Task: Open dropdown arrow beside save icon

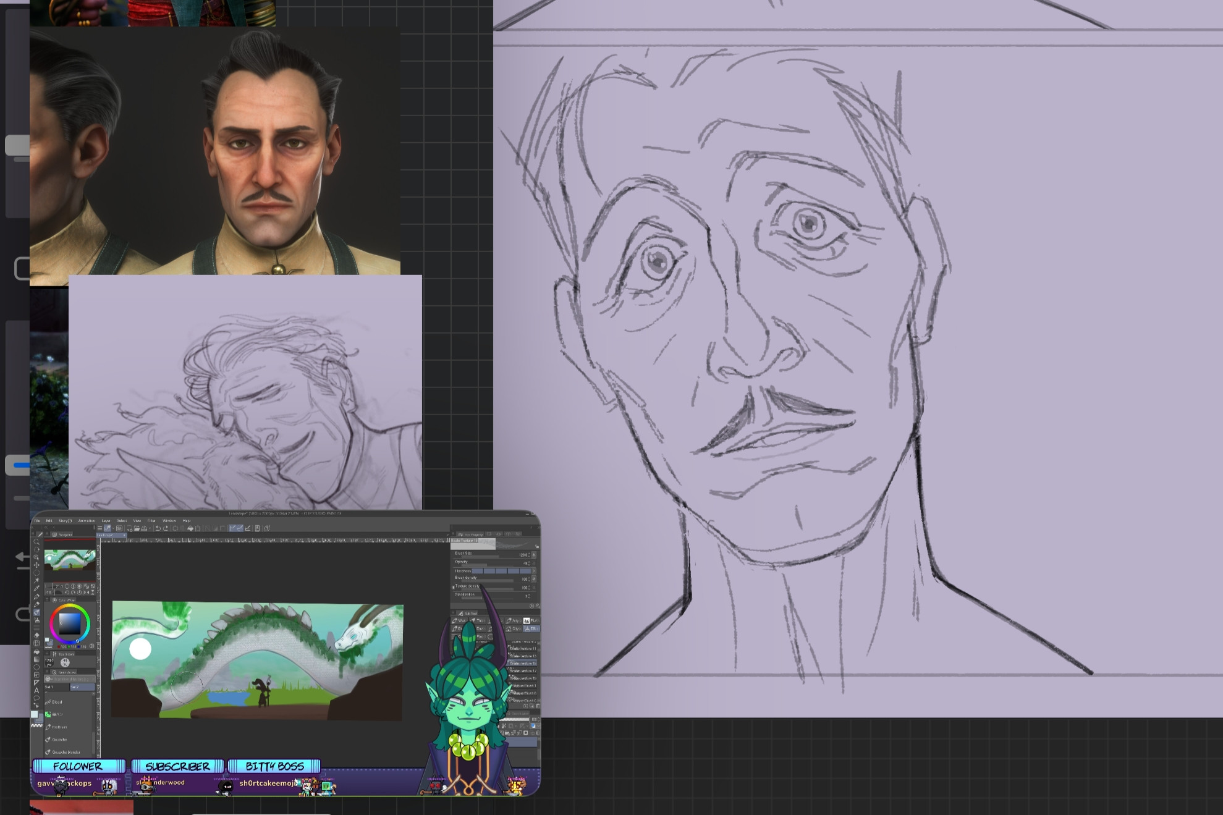Action: 150,528
